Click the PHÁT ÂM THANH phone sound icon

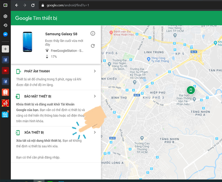19,71
